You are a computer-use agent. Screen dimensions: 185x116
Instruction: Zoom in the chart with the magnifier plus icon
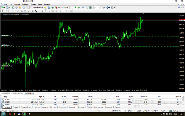[83, 7]
